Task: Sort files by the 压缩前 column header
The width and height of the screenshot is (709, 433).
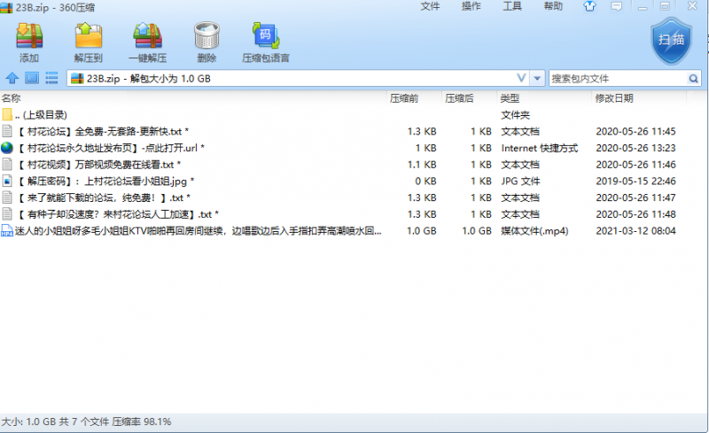Action: (404, 97)
